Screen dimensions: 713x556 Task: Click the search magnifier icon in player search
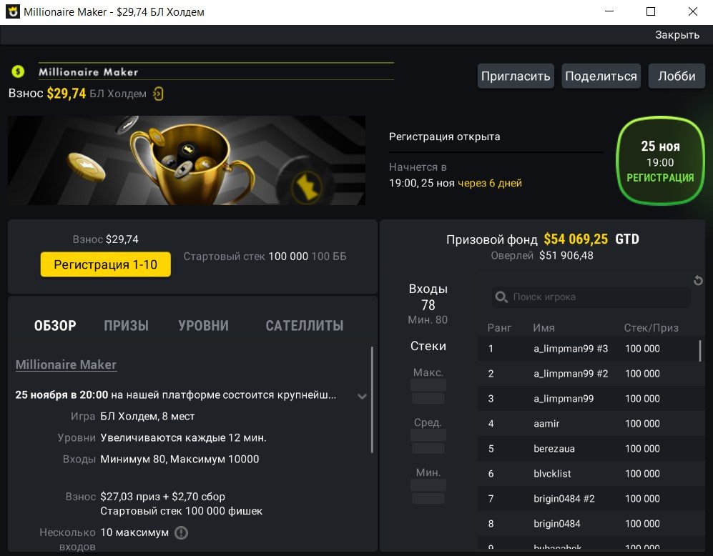click(501, 297)
